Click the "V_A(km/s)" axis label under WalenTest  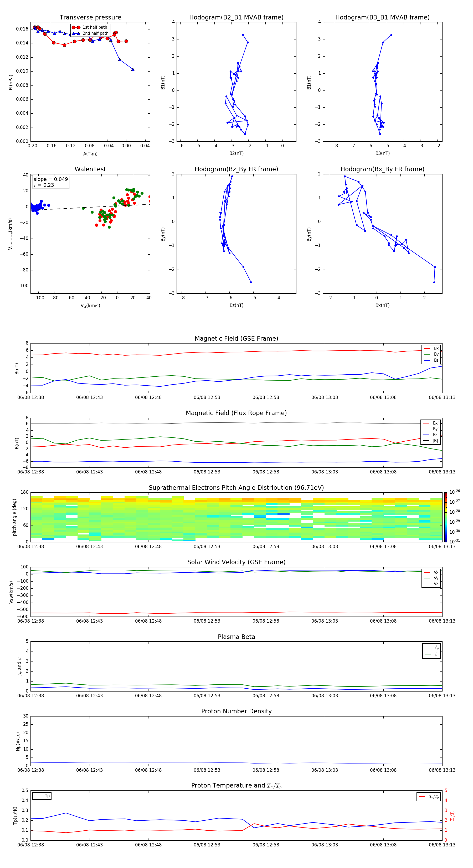tap(90, 306)
